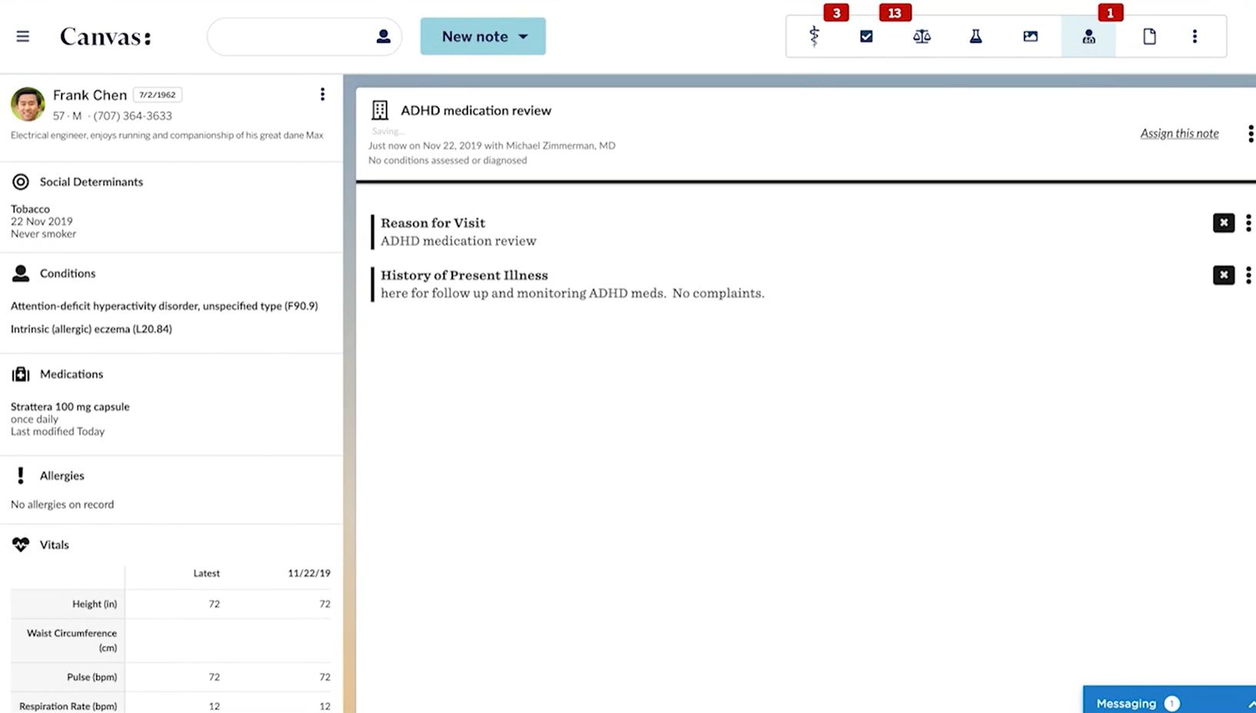Click the Assign this note link
This screenshot has height=713, width=1256.
[x=1179, y=133]
